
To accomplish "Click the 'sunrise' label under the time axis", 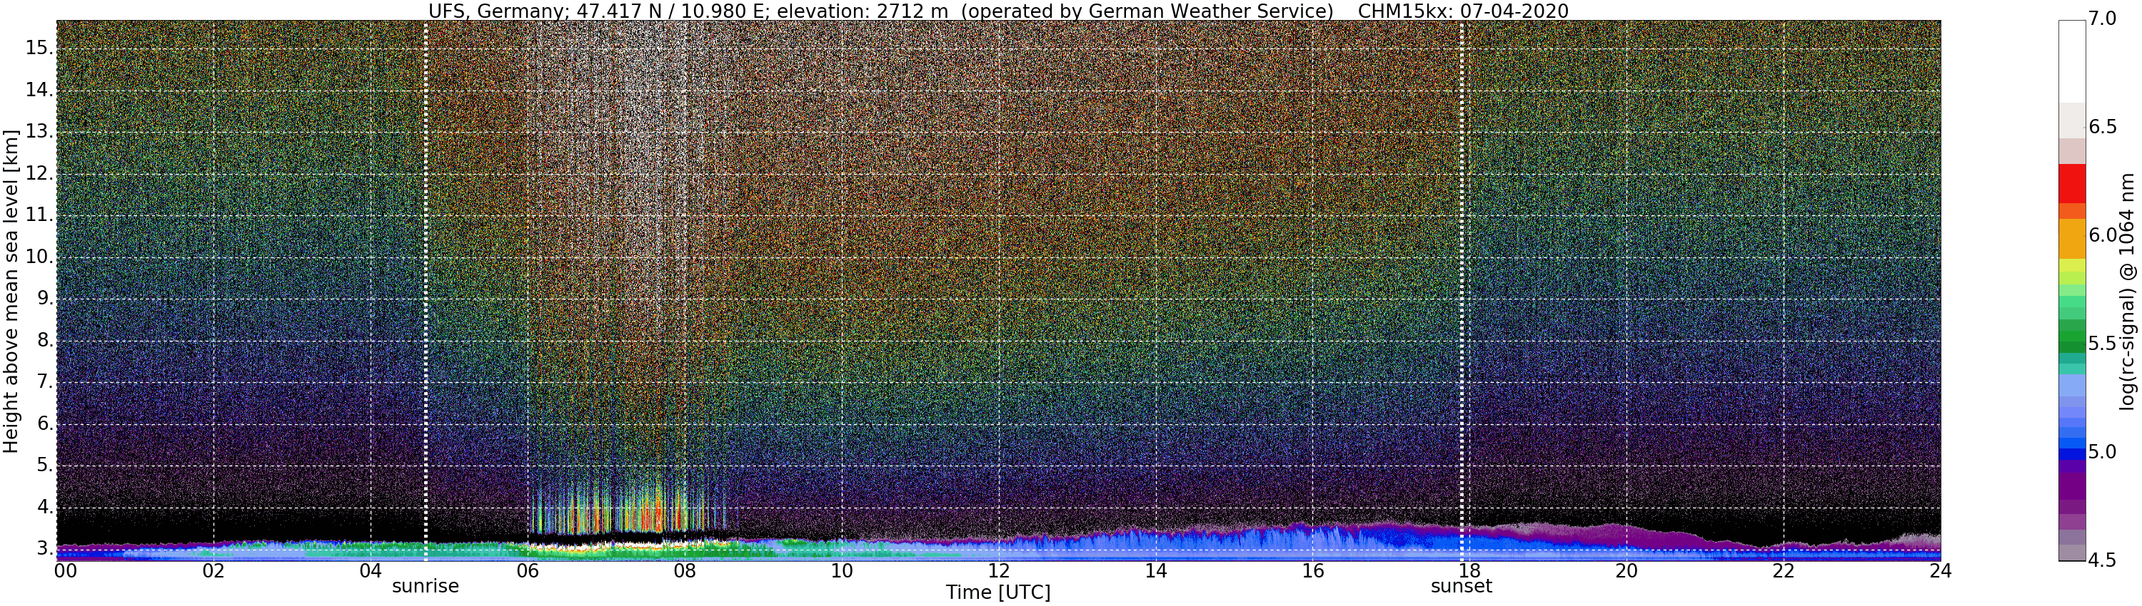I will click(425, 586).
